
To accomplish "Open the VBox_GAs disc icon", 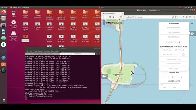I will [x=13, y=24].
